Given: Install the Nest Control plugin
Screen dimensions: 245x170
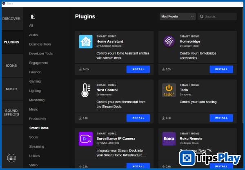Looking at the screenshot, I should pyautogui.click(x=138, y=118).
